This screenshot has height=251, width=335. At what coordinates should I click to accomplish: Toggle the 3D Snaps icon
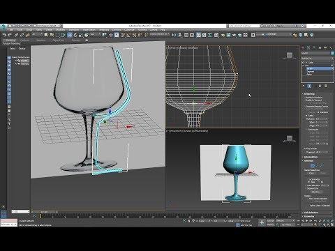click(123, 35)
